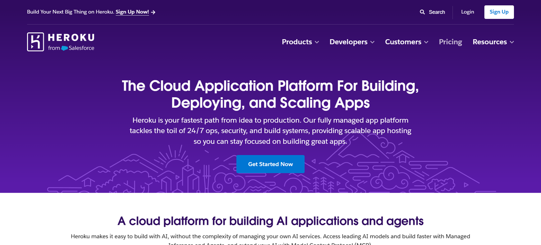Click the Heroku logo icon
The image size is (541, 245).
point(36,42)
